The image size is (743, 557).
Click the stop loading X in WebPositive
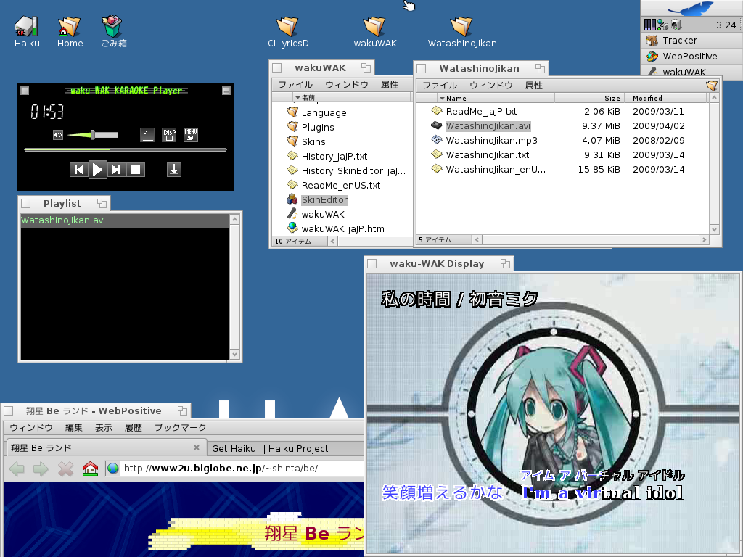(x=65, y=469)
